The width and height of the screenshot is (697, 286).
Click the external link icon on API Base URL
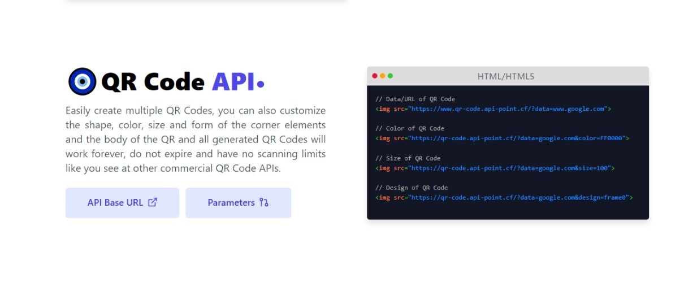click(152, 202)
